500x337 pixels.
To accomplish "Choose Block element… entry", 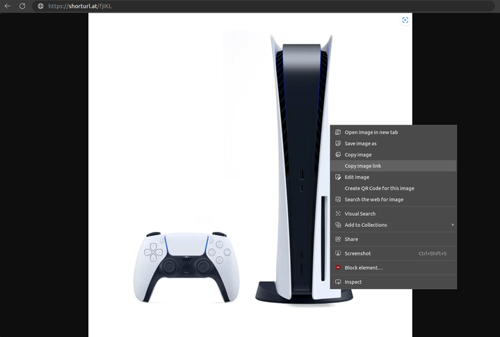I will 394,267.
